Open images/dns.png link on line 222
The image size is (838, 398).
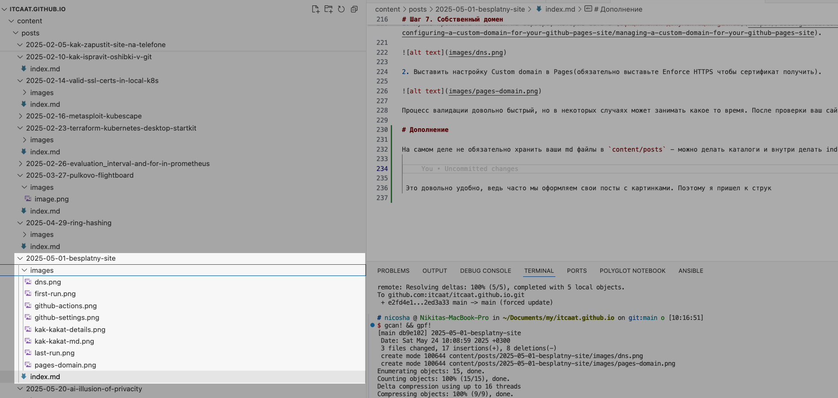[x=476, y=52]
